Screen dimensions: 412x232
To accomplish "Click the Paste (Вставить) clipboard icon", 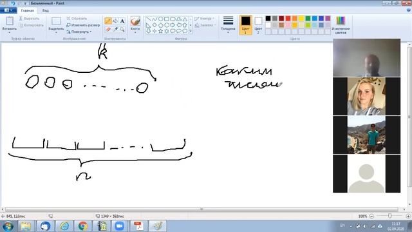I will coord(10,21).
